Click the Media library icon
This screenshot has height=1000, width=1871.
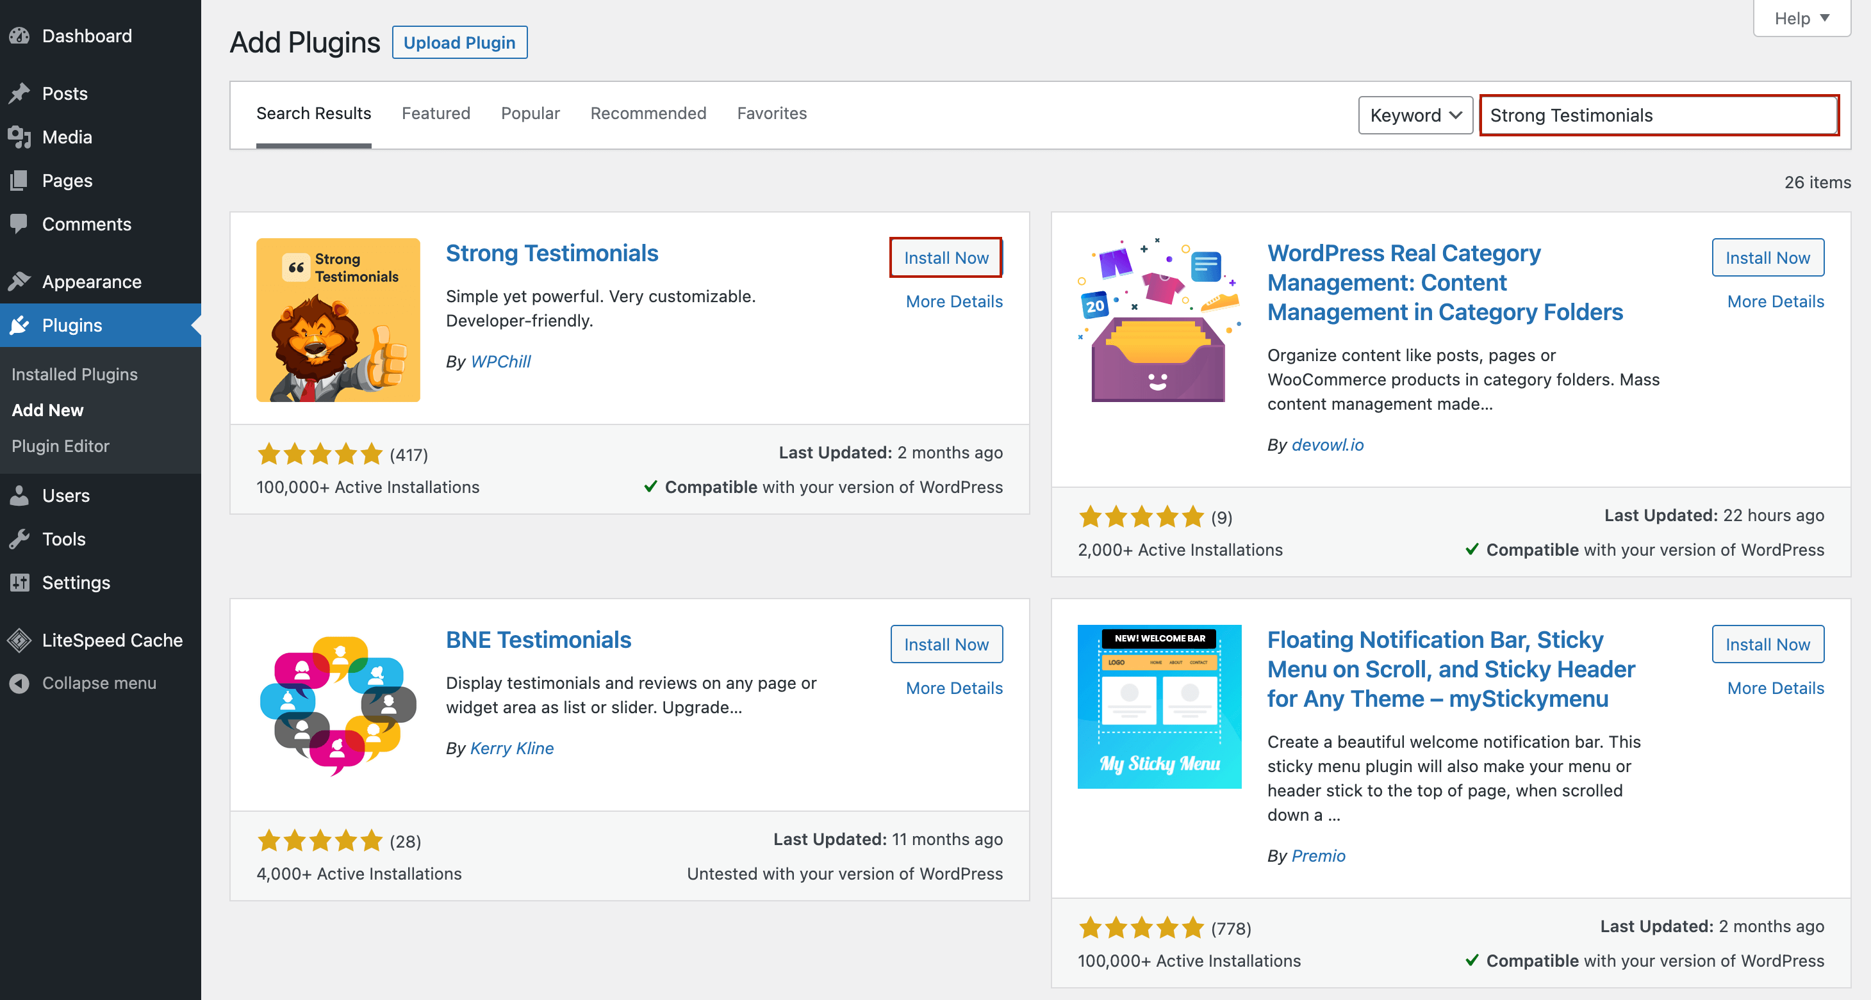(x=20, y=136)
